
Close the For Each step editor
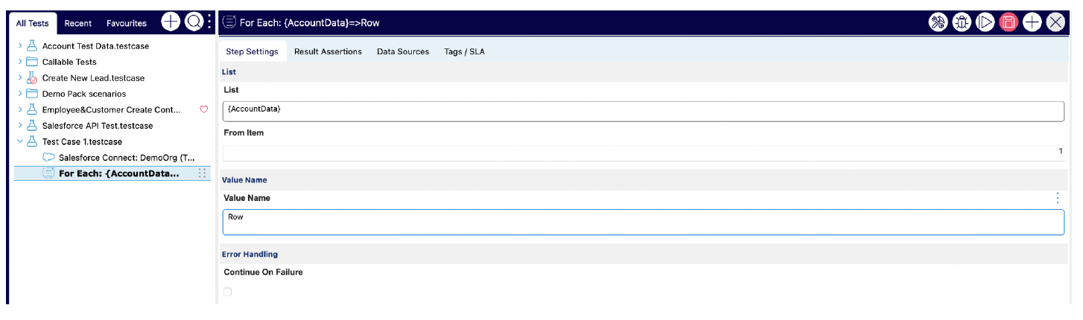(x=1055, y=22)
